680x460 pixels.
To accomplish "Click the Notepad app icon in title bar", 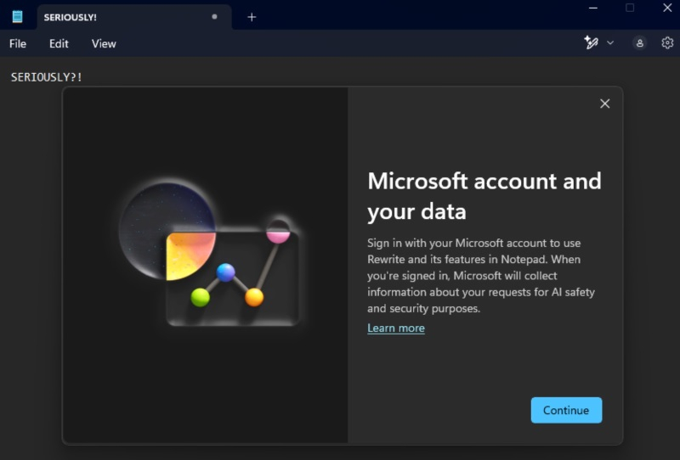I will (17, 16).
